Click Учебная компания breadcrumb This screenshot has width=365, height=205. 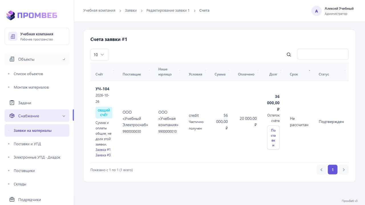pyautogui.click(x=99, y=11)
